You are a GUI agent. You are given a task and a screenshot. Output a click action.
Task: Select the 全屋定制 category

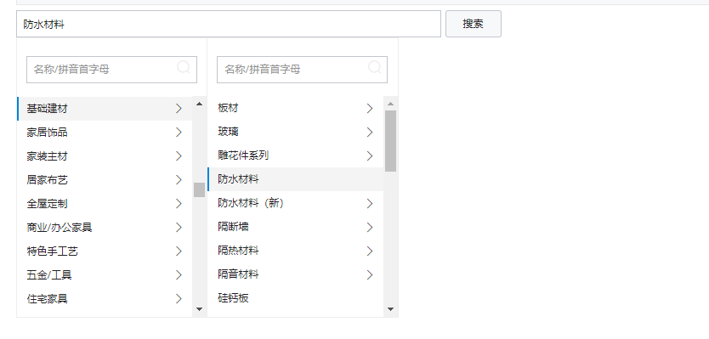click(x=105, y=204)
